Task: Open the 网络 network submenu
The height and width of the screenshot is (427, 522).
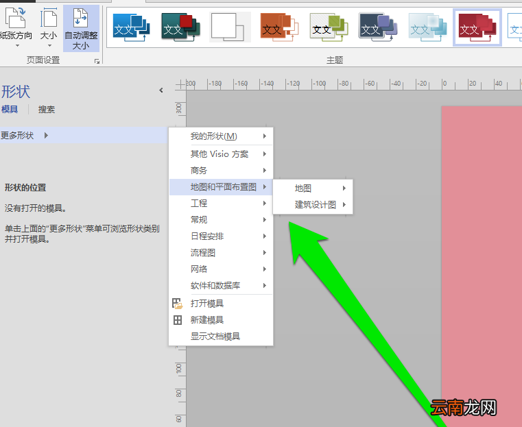Action: (x=221, y=269)
